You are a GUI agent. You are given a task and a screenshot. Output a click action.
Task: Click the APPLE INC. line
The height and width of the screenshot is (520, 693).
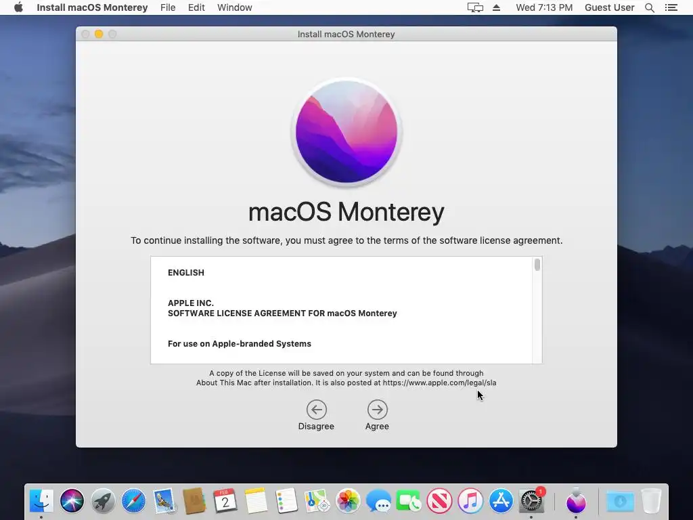pyautogui.click(x=190, y=303)
